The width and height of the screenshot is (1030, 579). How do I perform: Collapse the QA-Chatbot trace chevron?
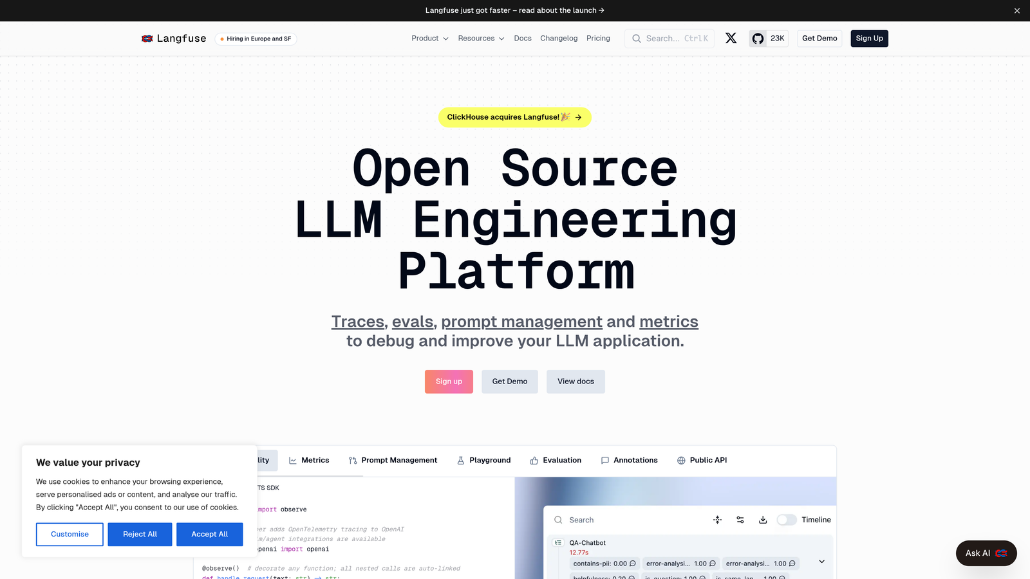[821, 561]
